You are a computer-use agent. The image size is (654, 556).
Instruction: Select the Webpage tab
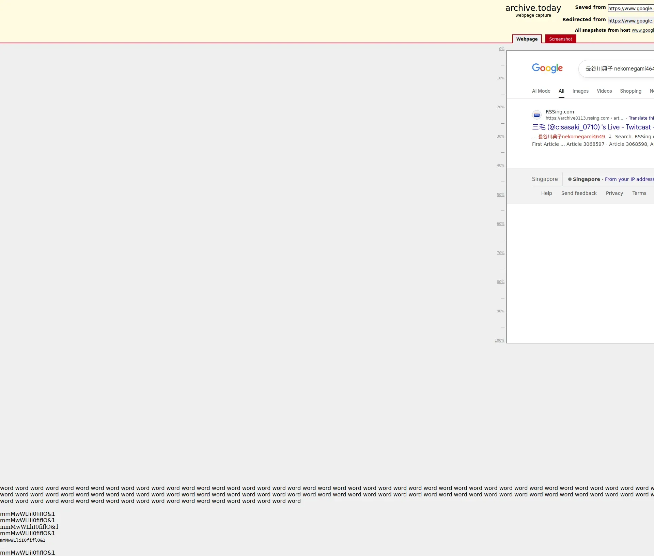coord(527,39)
